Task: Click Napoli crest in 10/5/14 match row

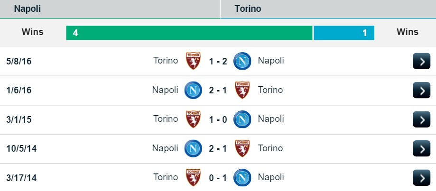Action: coord(193,148)
